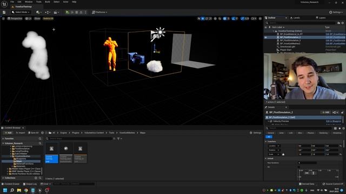This screenshot has width=346, height=194.
Task: Open the Blueprints toolbar icon
Action: (48, 12)
